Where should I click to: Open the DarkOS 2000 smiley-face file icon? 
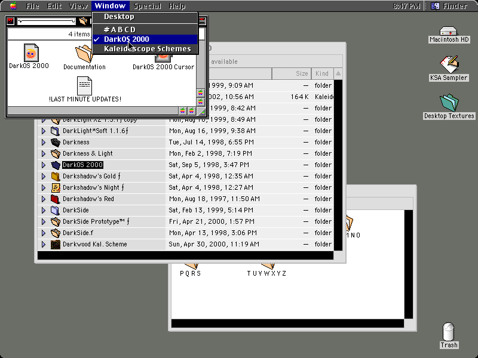pyautogui.click(x=31, y=53)
